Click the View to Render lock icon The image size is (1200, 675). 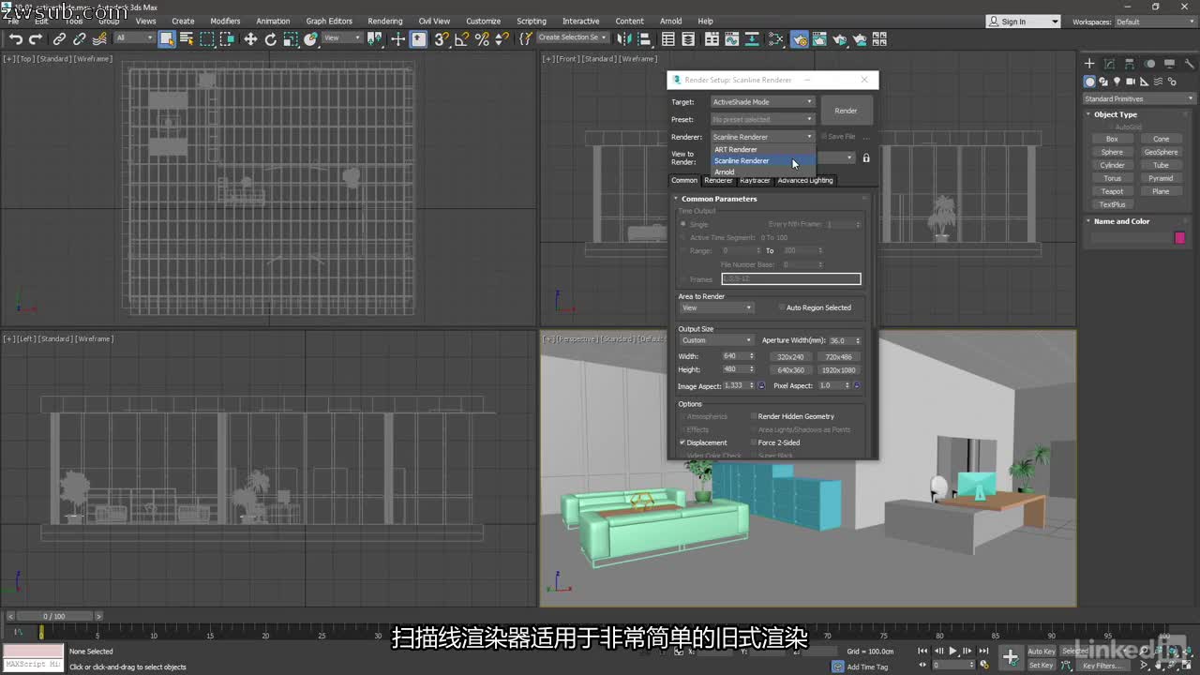tap(866, 157)
